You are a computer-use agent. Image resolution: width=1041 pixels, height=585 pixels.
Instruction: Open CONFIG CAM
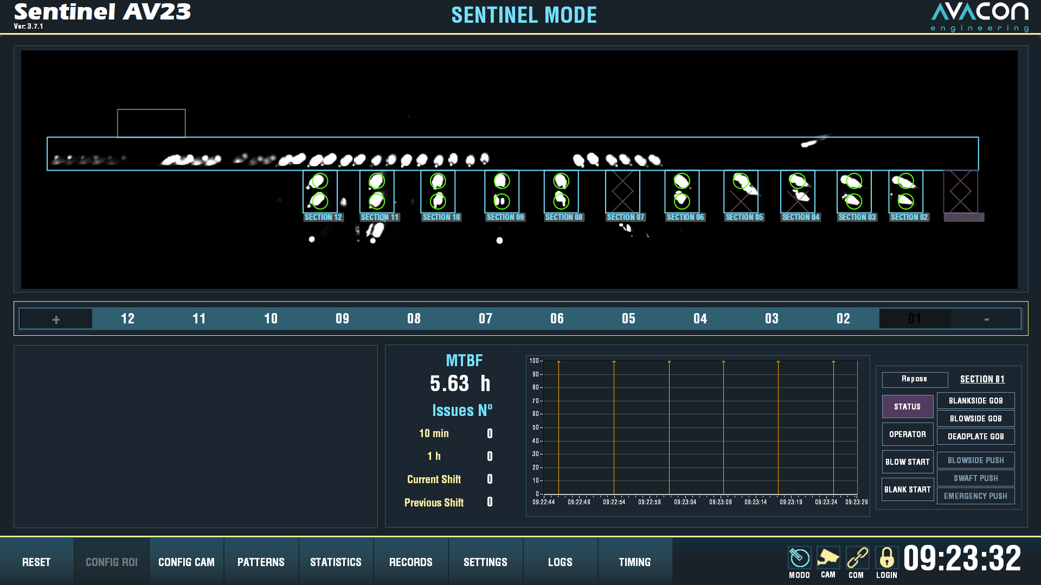[186, 562]
